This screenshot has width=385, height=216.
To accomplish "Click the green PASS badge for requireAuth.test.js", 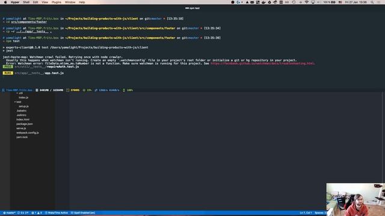I will tap(8, 67).
